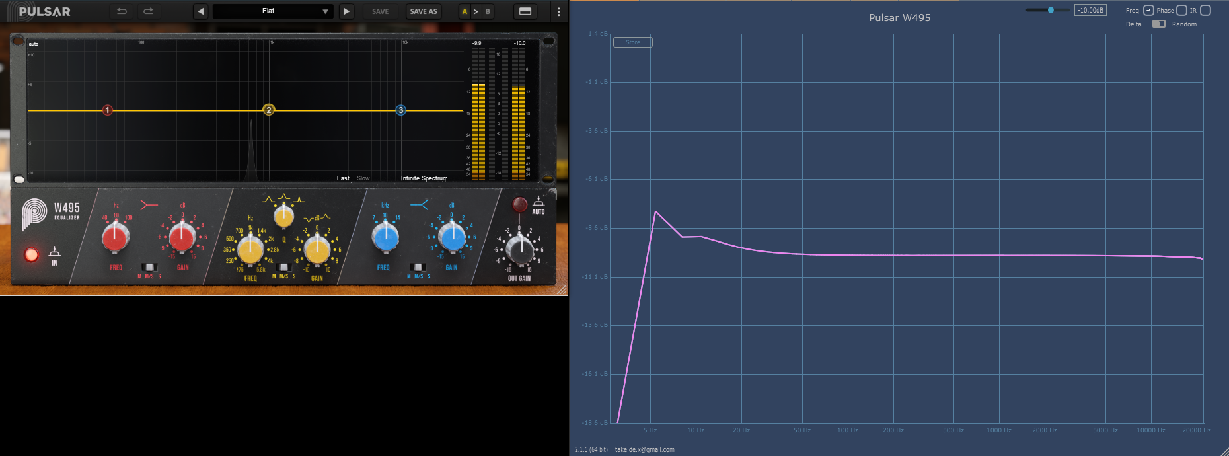The height and width of the screenshot is (456, 1229).
Task: Uncheck the Freq checkbox
Action: [1148, 10]
